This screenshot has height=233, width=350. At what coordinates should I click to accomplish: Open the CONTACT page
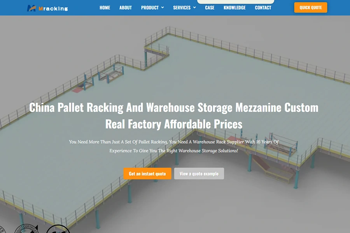pos(263,8)
